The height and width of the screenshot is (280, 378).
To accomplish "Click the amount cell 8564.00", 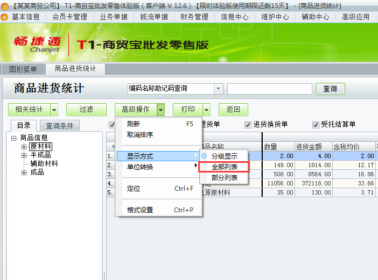I will click(x=313, y=174).
